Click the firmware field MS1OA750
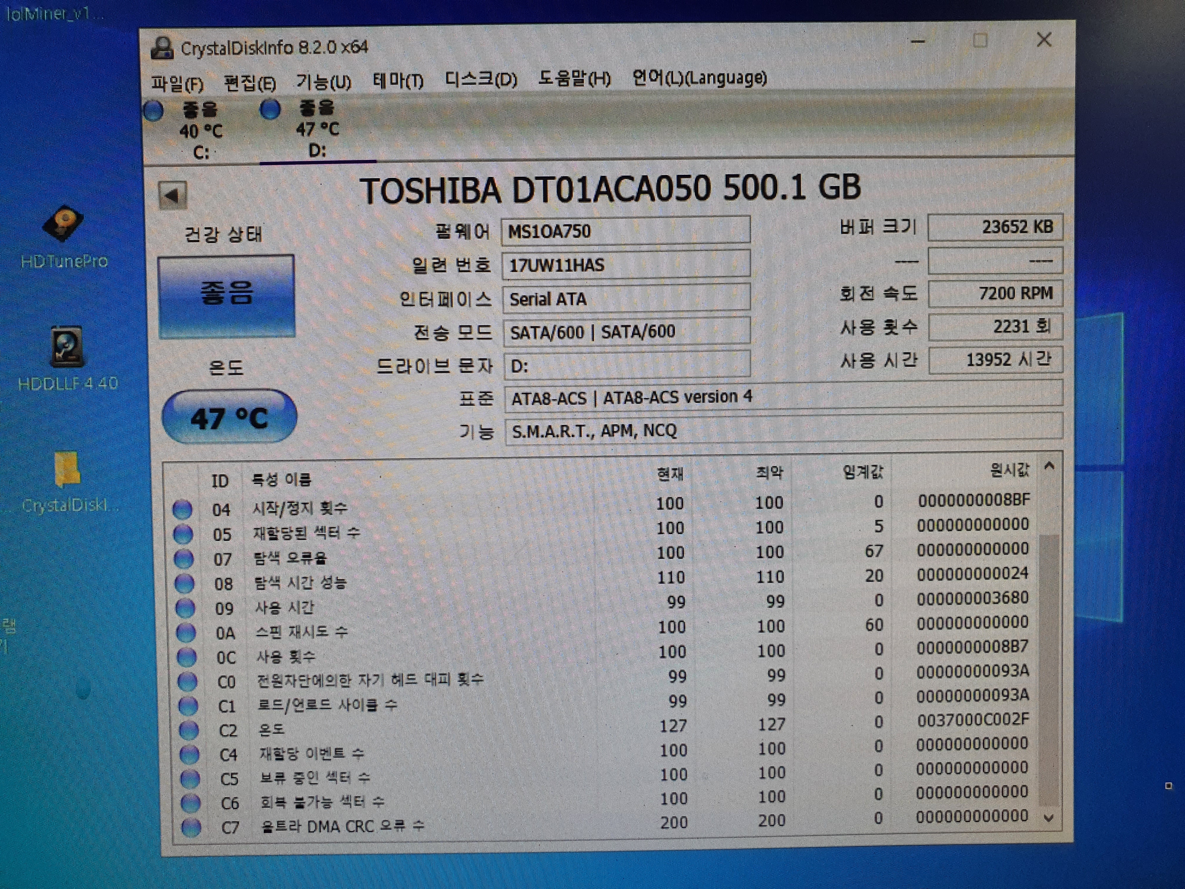1185x889 pixels. tap(626, 231)
